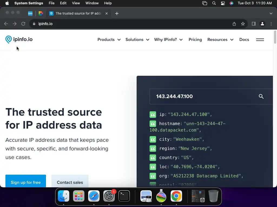Screen dimensions: 277x207
Task: Click the "AS212238 Datacamp Limited" org value
Action: [x=206, y=176]
